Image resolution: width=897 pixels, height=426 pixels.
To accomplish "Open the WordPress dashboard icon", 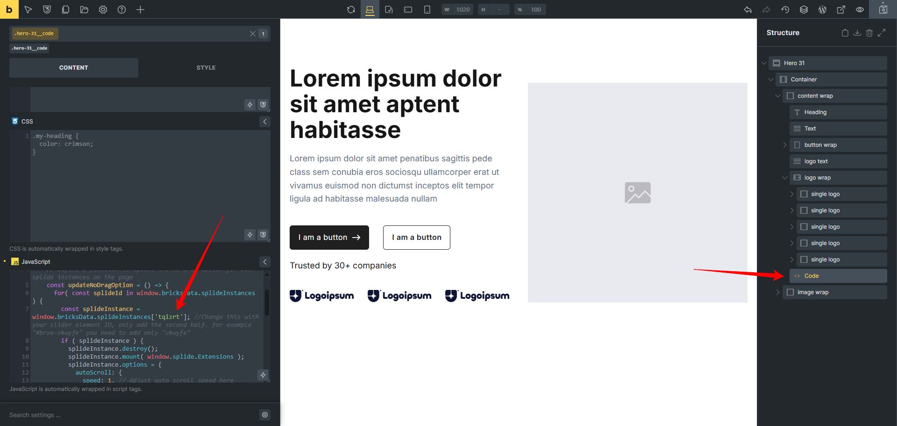I will (x=823, y=9).
